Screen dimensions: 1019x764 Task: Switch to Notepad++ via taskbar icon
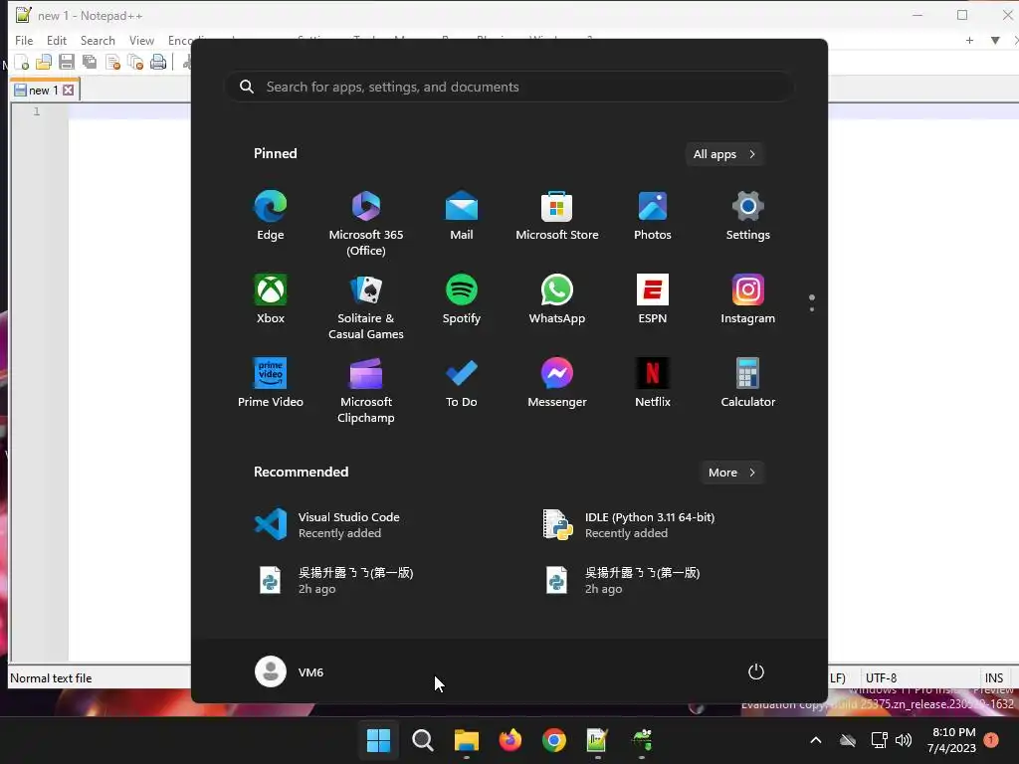coord(597,740)
